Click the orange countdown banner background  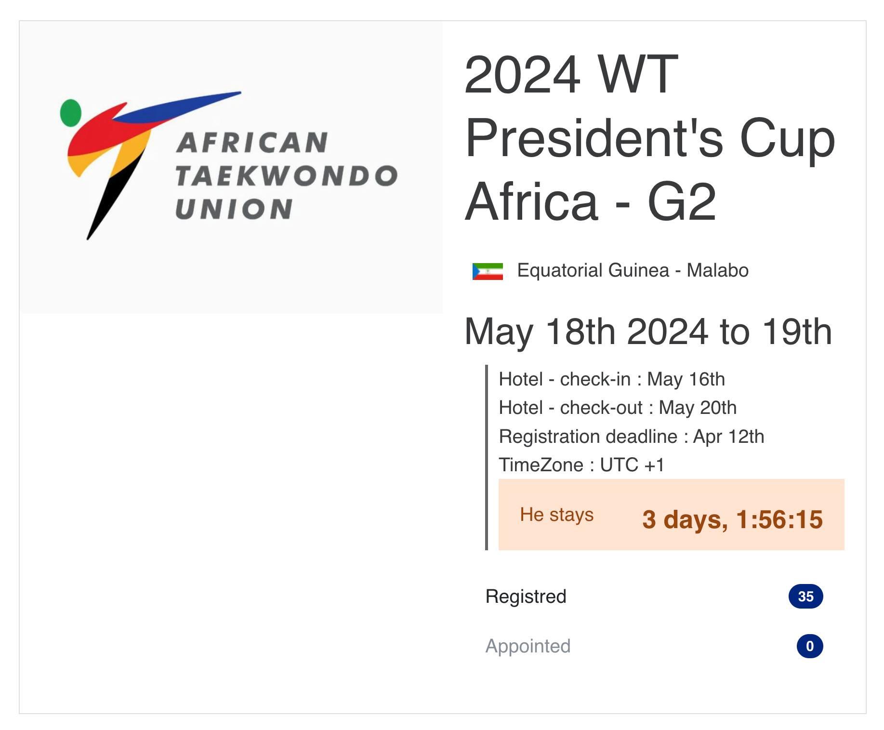(x=672, y=515)
